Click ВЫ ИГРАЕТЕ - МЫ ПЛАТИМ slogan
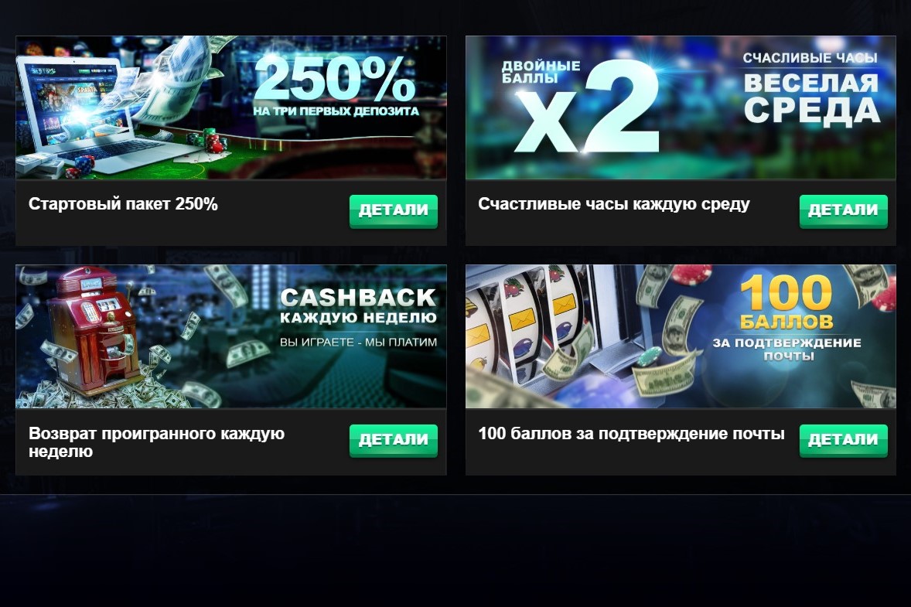Viewport: 911px width, 607px height. pos(359,342)
